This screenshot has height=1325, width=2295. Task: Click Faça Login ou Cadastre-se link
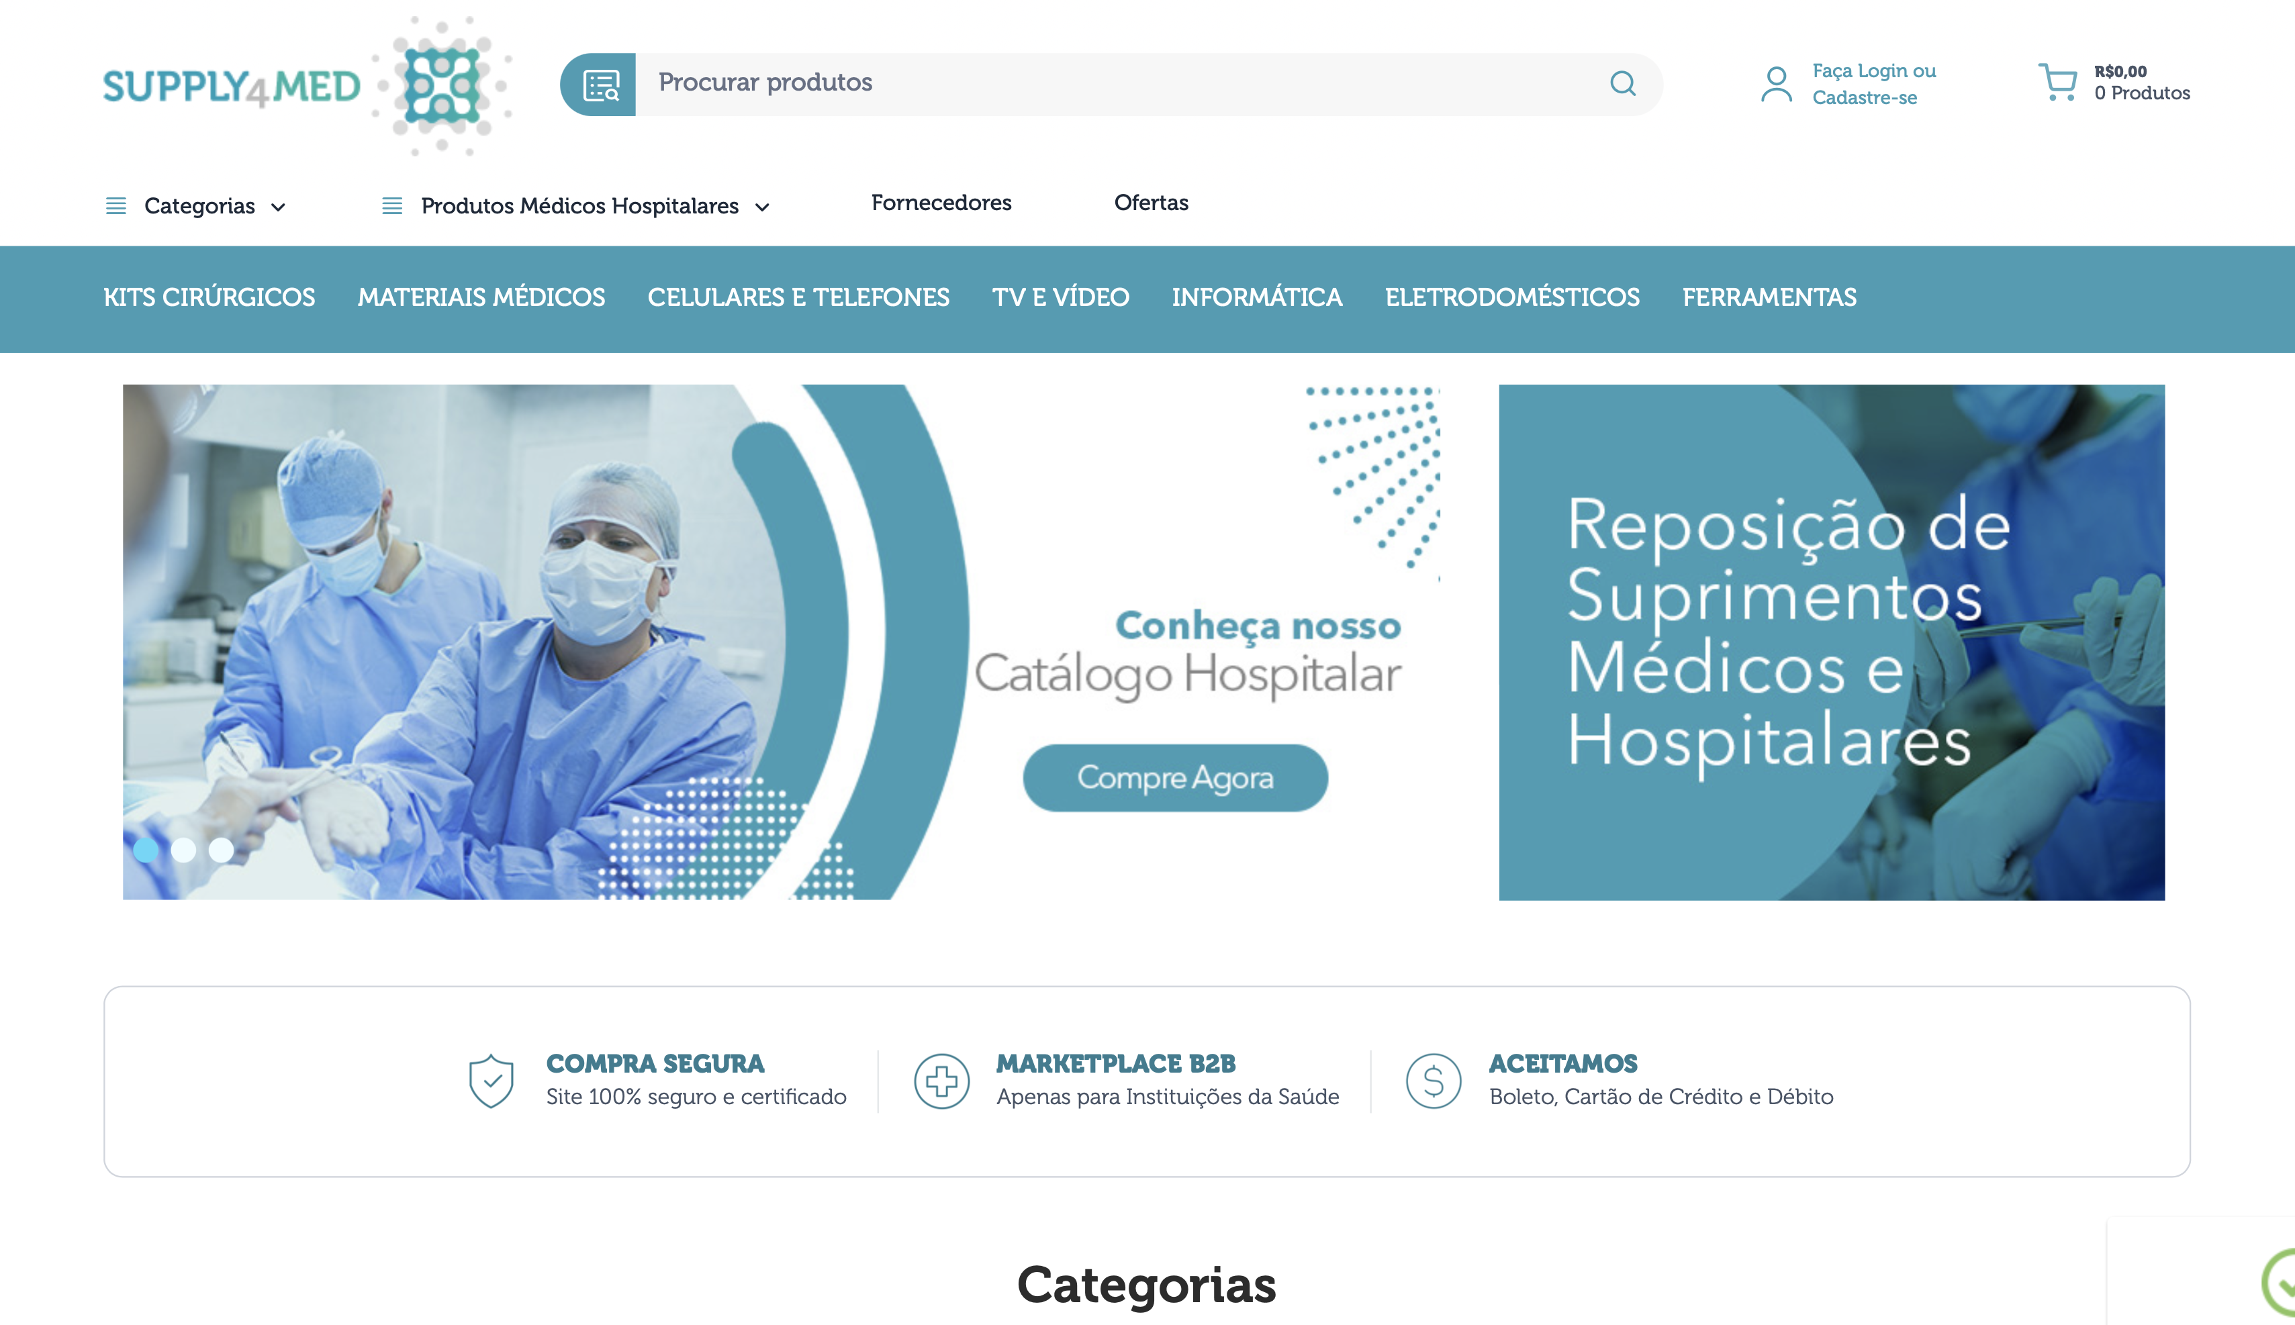point(1873,84)
